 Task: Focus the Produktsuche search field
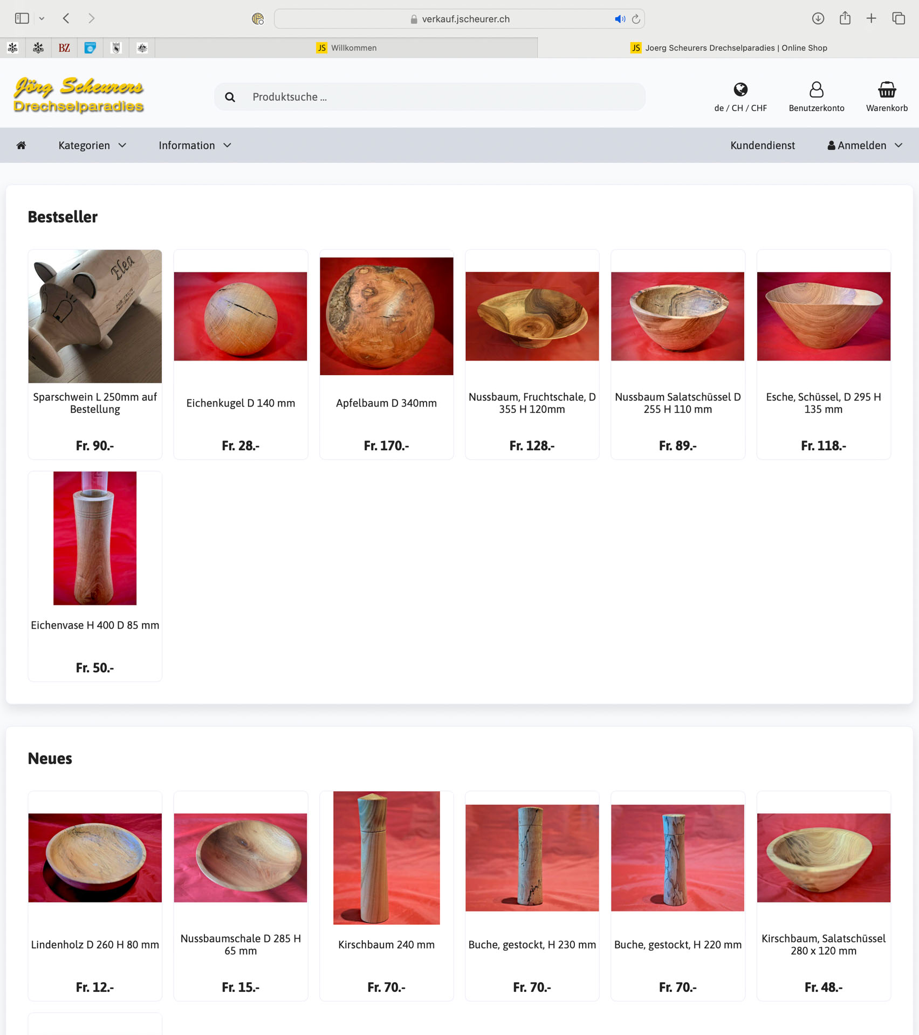pos(430,97)
